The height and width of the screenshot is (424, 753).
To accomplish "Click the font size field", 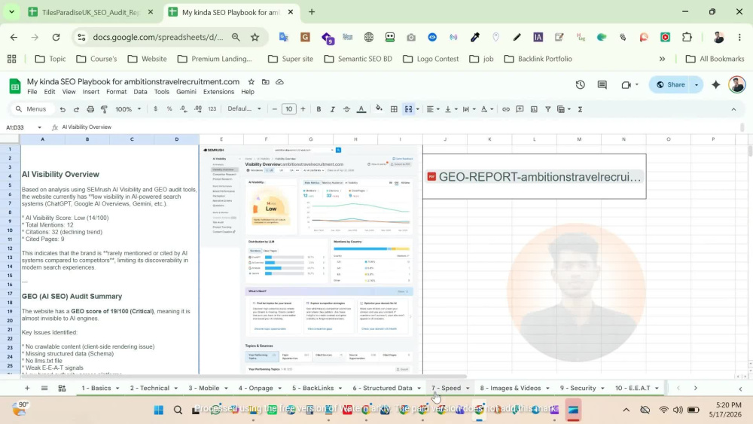I will pyautogui.click(x=288, y=109).
